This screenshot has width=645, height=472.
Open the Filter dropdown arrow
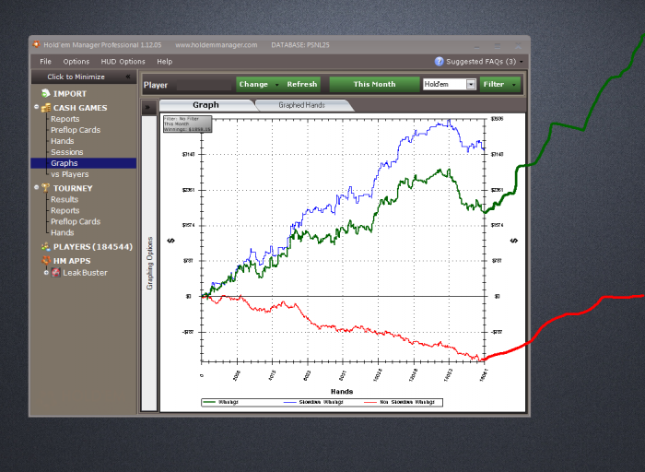tap(514, 85)
